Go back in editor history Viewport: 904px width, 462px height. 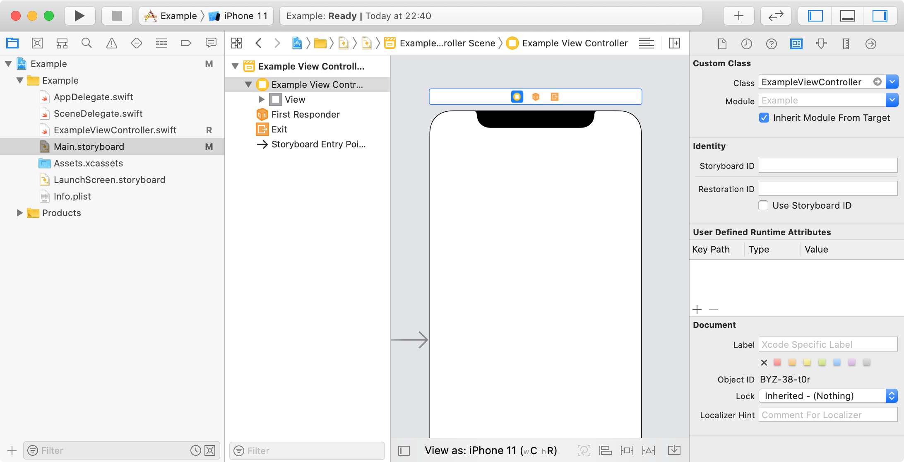point(258,43)
